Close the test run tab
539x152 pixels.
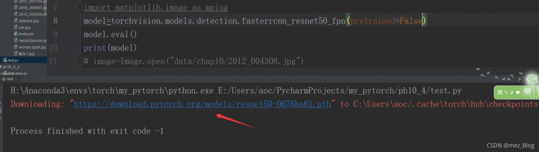pos(16,79)
